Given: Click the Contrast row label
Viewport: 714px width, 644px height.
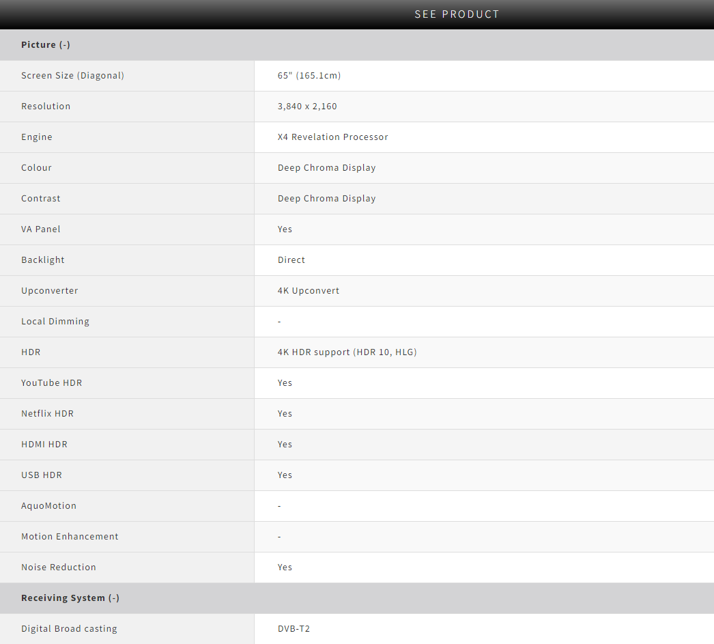Looking at the screenshot, I should (41, 199).
